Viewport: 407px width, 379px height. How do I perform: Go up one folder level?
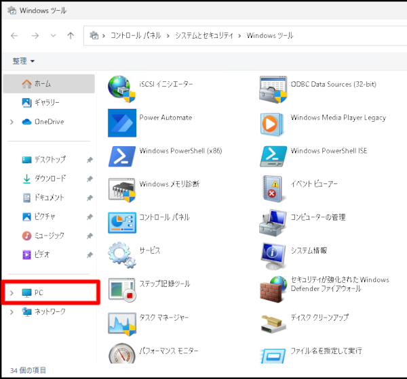click(x=71, y=35)
